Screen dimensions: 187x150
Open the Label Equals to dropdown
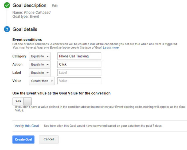pyautogui.click(x=40, y=73)
